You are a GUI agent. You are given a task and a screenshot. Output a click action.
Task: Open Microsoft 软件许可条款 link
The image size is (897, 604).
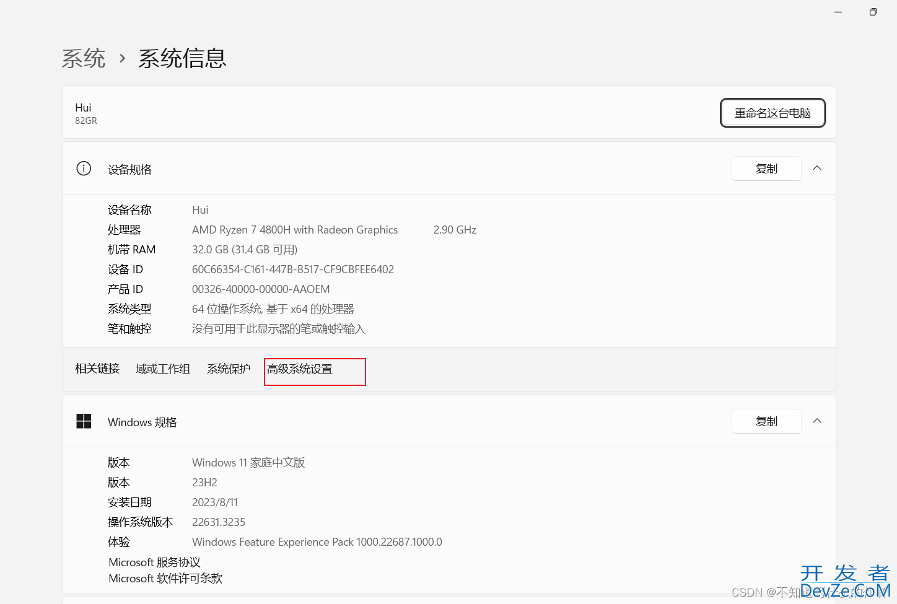point(165,579)
